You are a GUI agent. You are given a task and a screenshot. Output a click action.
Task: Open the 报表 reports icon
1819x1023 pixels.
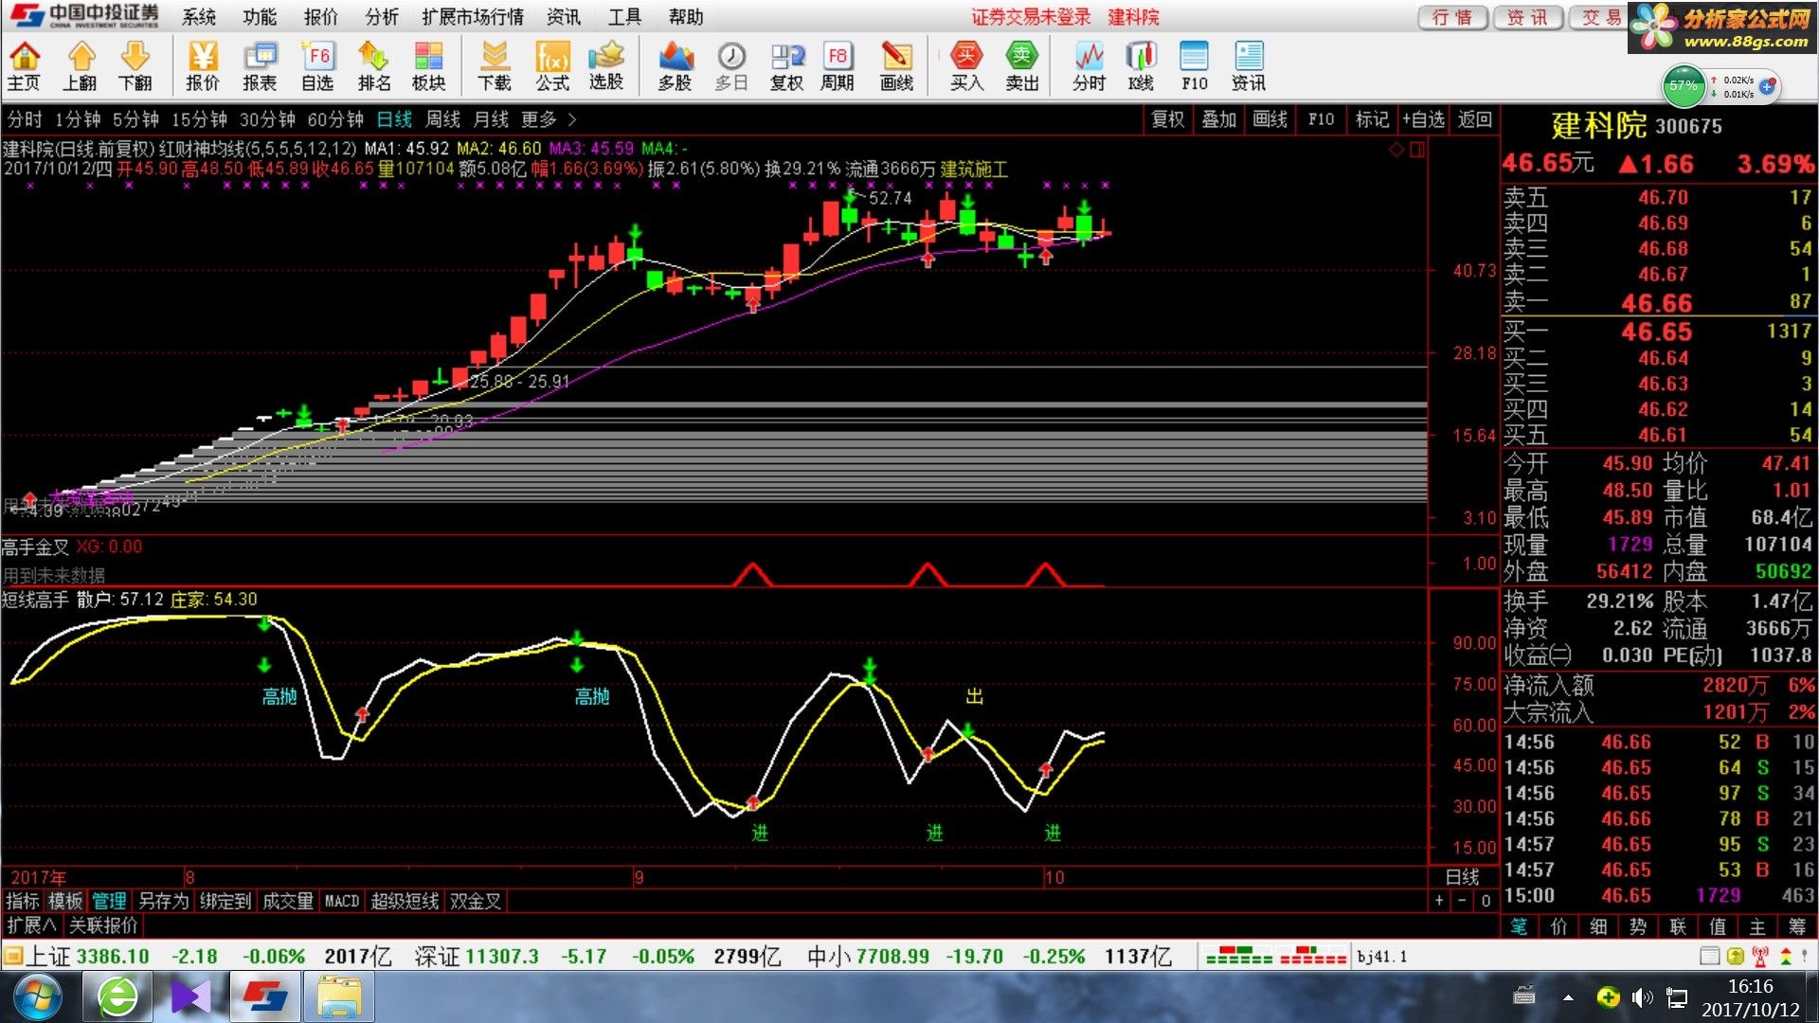point(260,66)
